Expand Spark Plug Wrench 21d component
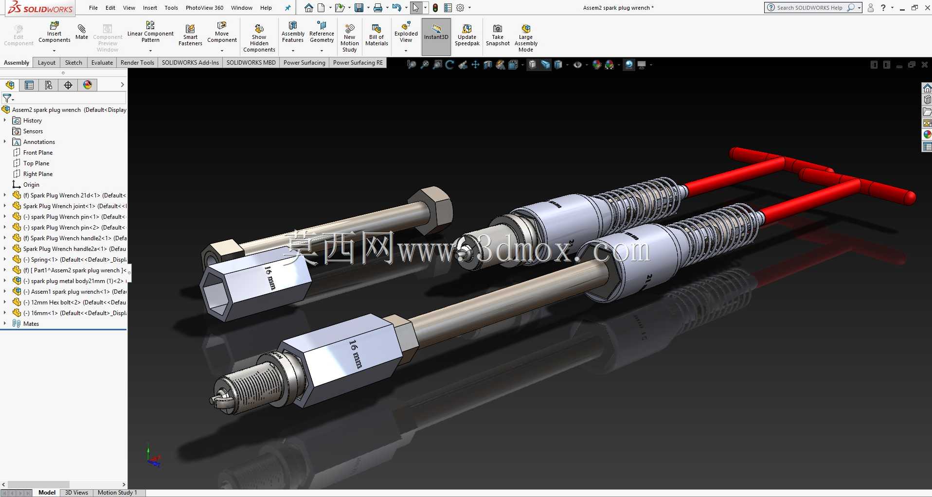The height and width of the screenshot is (497, 932). (5, 195)
